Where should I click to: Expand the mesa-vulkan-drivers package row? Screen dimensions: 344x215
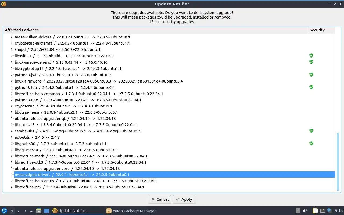[12, 37]
